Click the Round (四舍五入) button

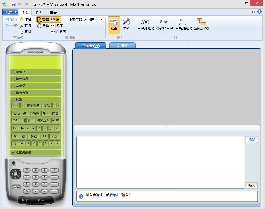click(x=43, y=120)
